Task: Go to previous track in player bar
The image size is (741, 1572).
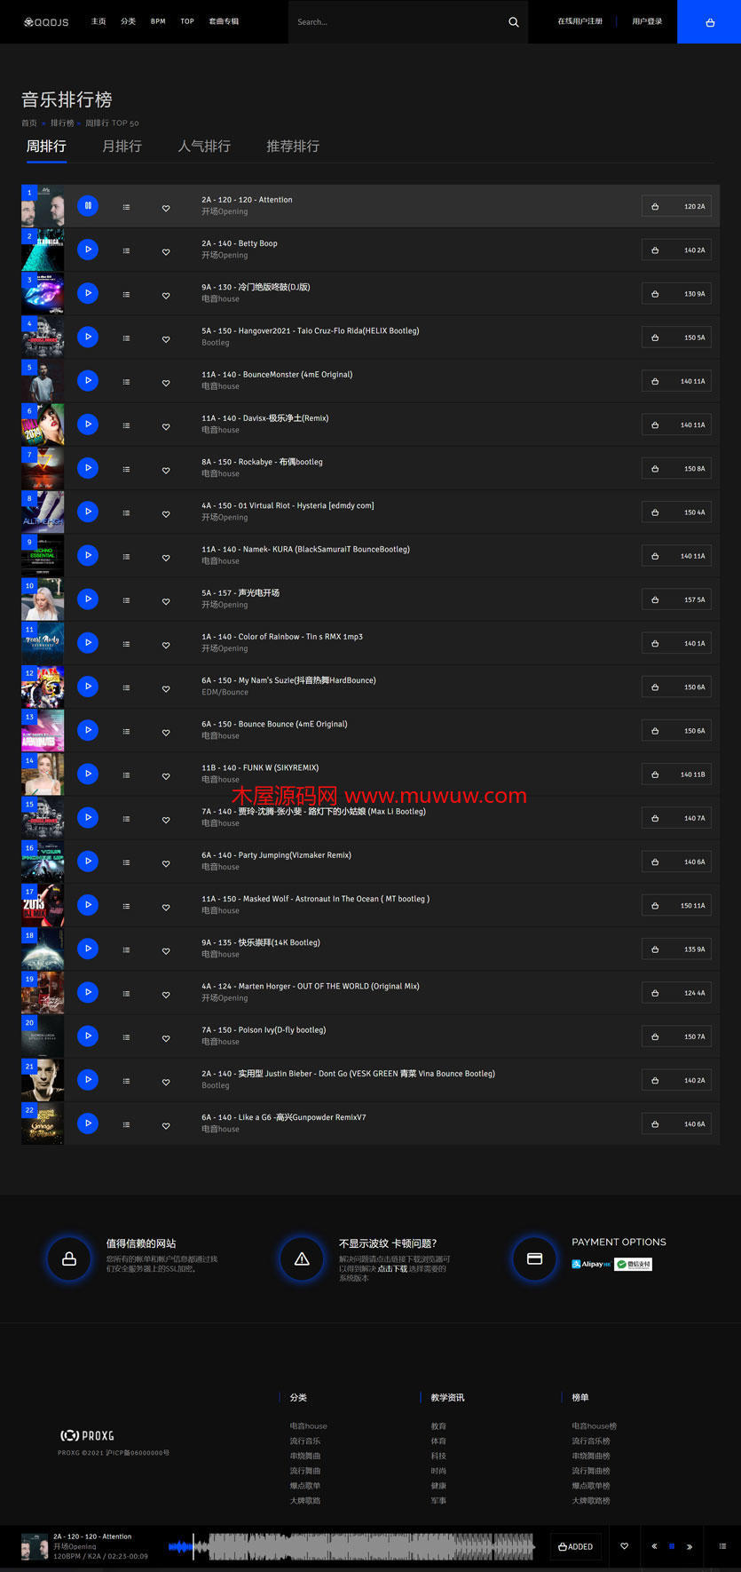Action: coord(654,1546)
